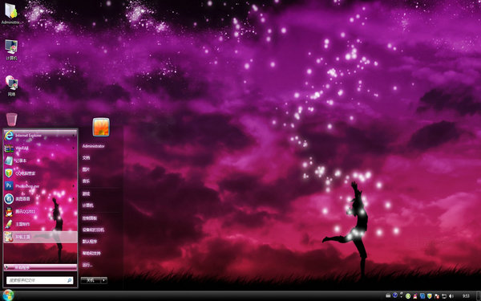This screenshot has width=481, height=301.
Task: Expand Internet Explorer jump list arrow
Action: pyautogui.click(x=74, y=136)
